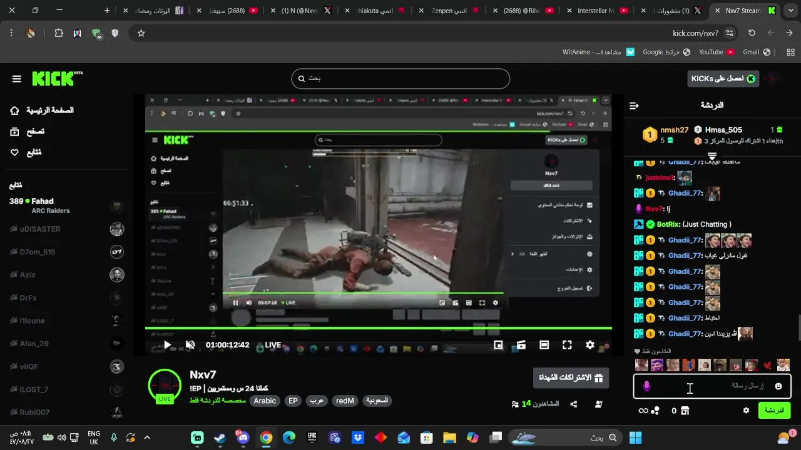
Task: Enter fullscreen mode
Action: point(567,345)
